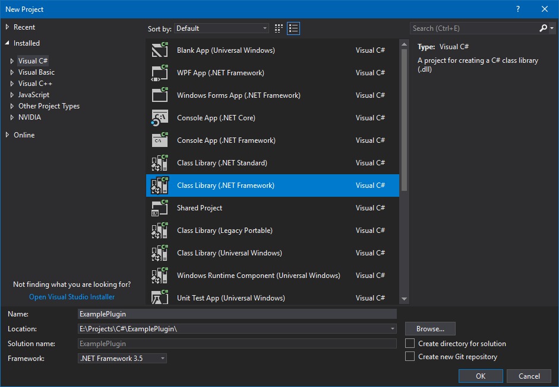
Task: Click the Class Library (.NET Standard) template icon
Action: pos(160,162)
